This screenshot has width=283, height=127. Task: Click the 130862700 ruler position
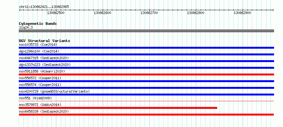tap(149, 13)
